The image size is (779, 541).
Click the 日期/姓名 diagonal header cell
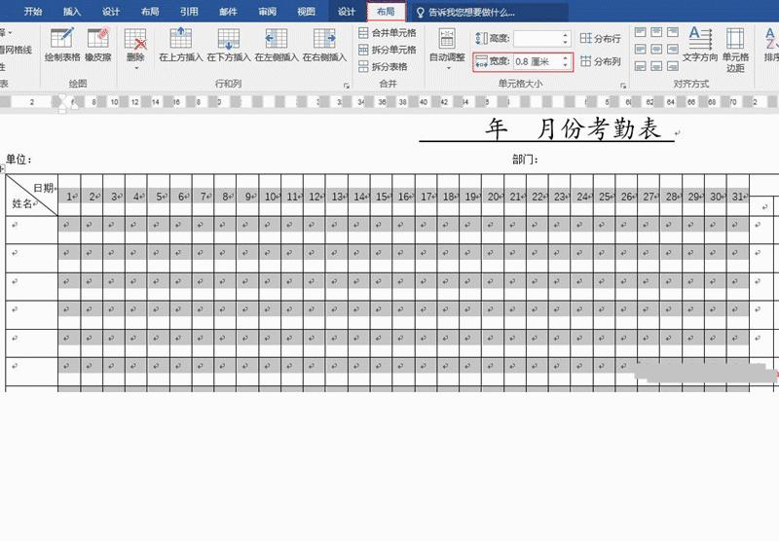point(32,195)
